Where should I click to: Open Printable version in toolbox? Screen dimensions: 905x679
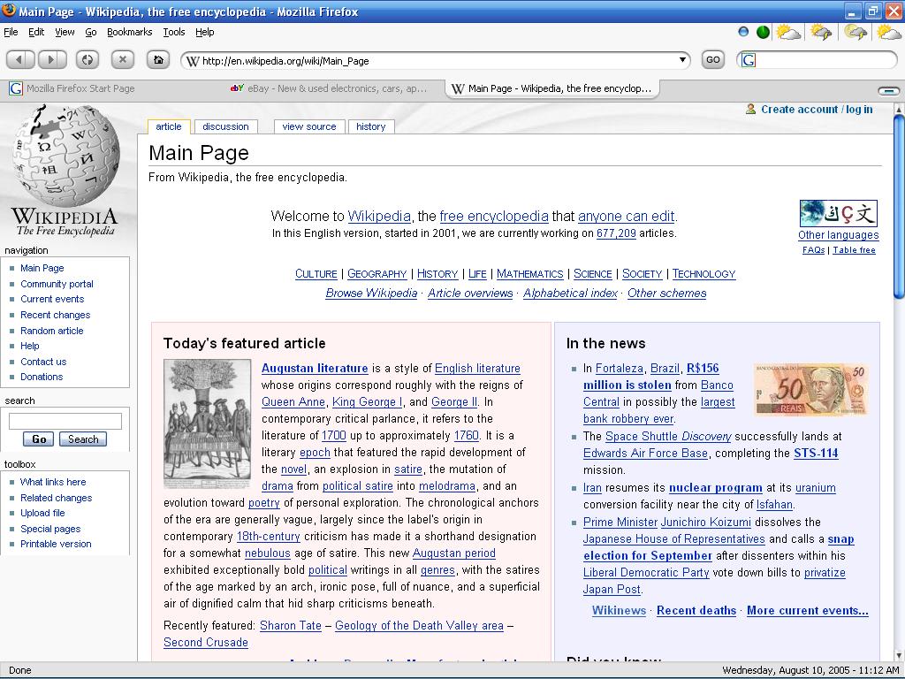(56, 544)
